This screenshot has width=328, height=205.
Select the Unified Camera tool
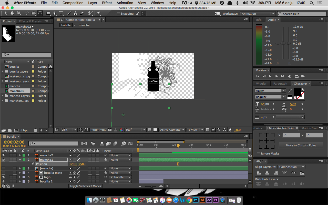tap(34, 13)
